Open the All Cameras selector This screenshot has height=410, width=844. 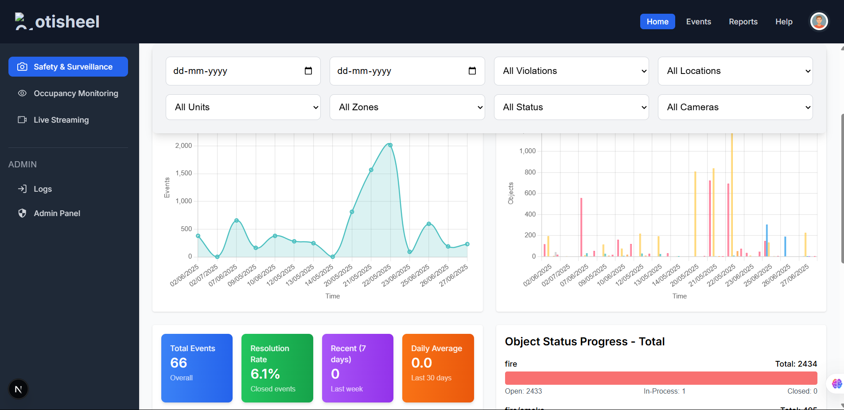tap(735, 107)
